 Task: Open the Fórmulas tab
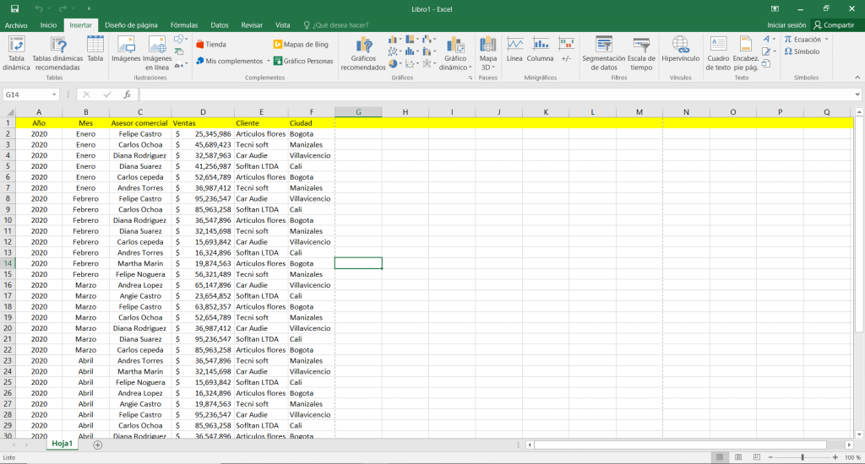184,25
